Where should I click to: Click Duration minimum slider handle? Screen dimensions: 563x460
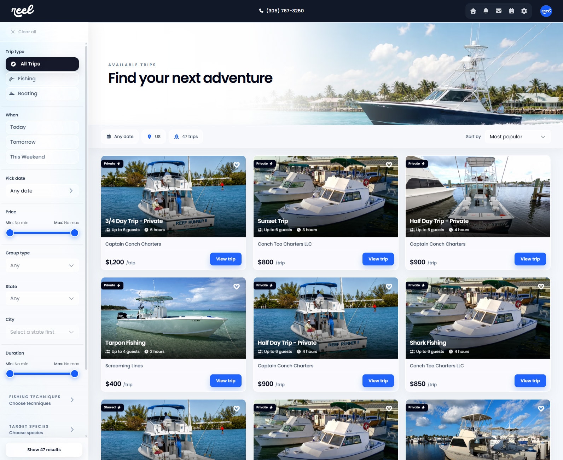click(10, 374)
